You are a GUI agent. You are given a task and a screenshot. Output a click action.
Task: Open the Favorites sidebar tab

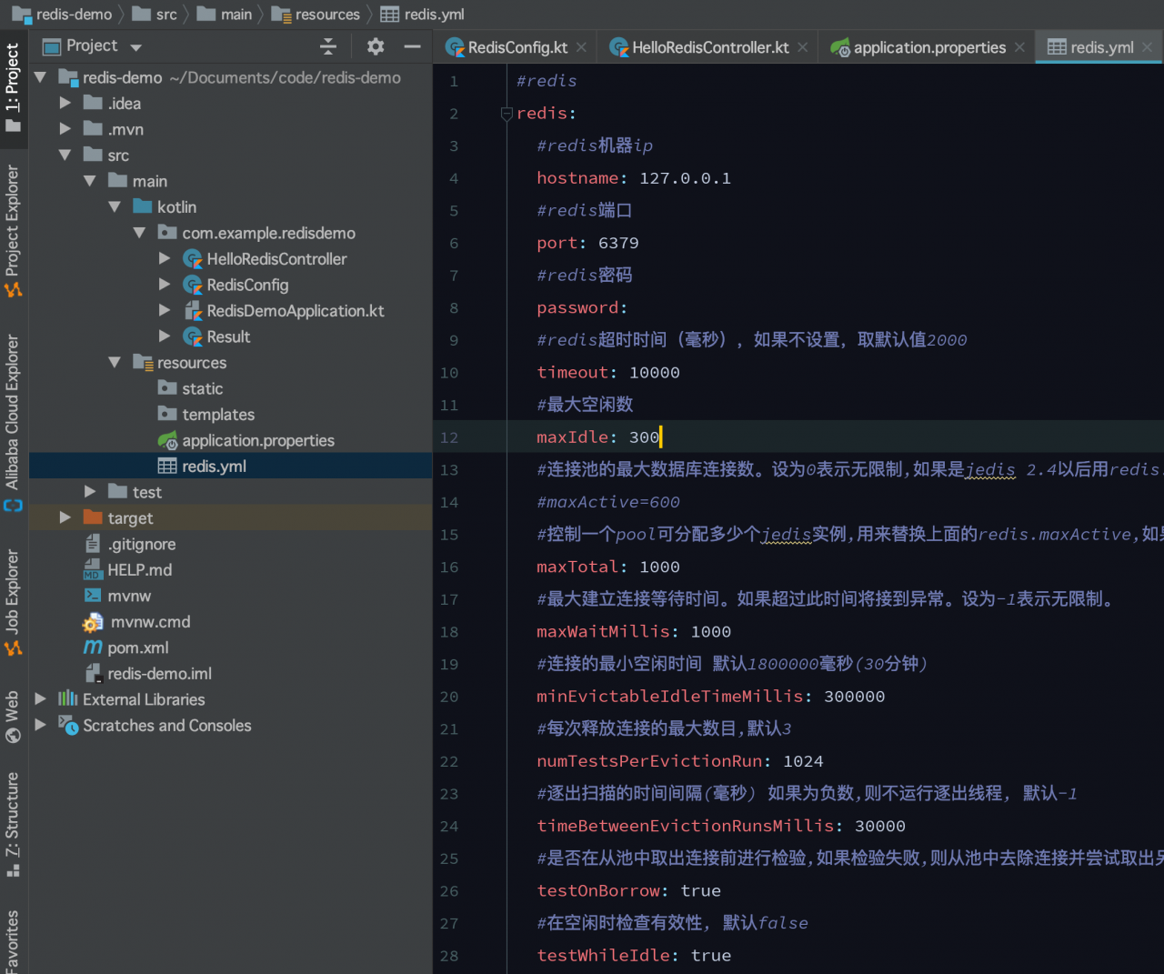[13, 941]
